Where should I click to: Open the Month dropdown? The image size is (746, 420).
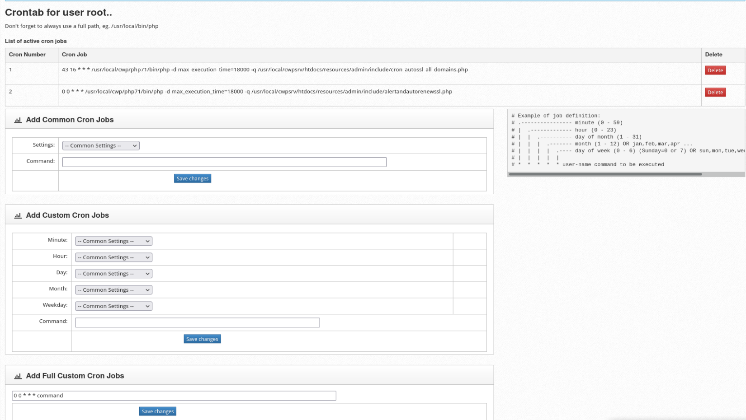point(113,289)
